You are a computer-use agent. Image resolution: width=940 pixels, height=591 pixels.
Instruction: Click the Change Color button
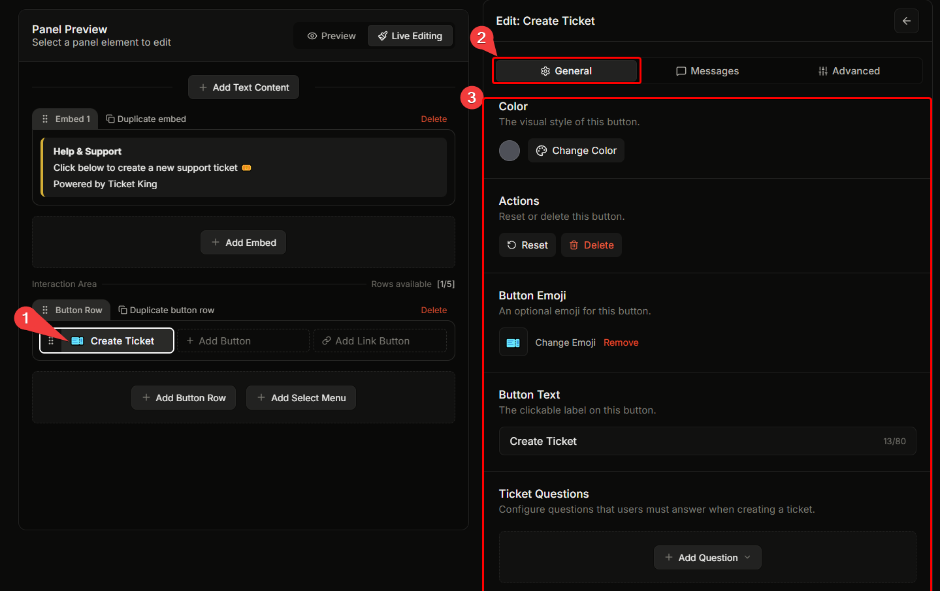pyautogui.click(x=576, y=151)
